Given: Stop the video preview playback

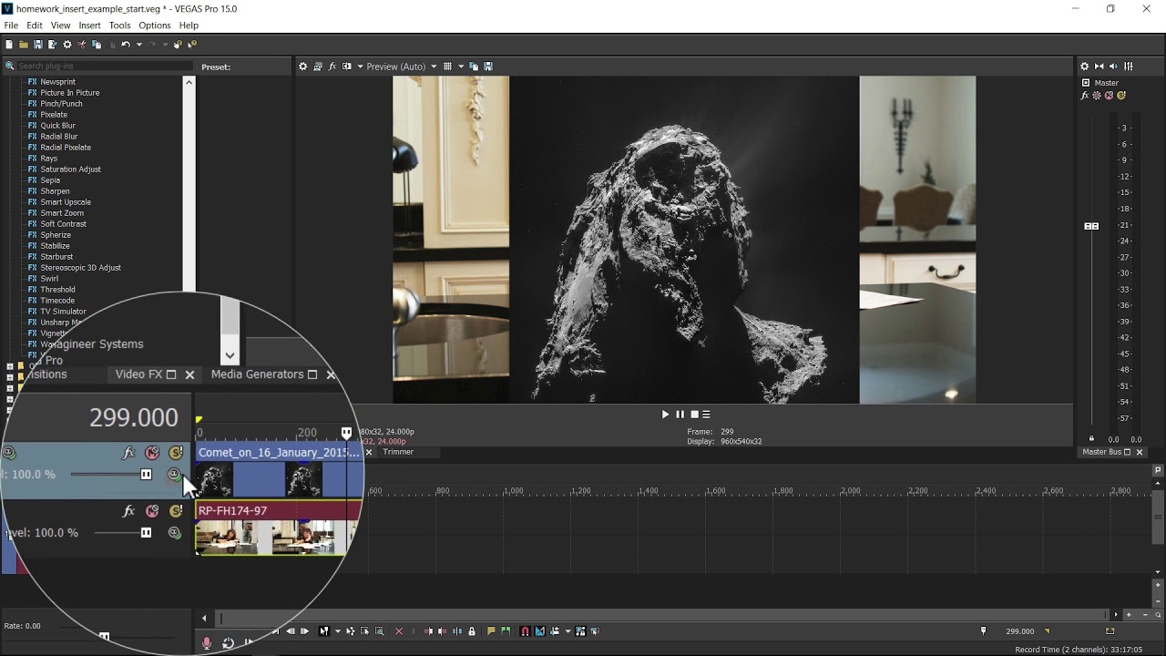Looking at the screenshot, I should [694, 415].
